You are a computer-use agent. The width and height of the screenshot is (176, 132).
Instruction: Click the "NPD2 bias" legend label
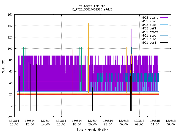coord(149,25)
